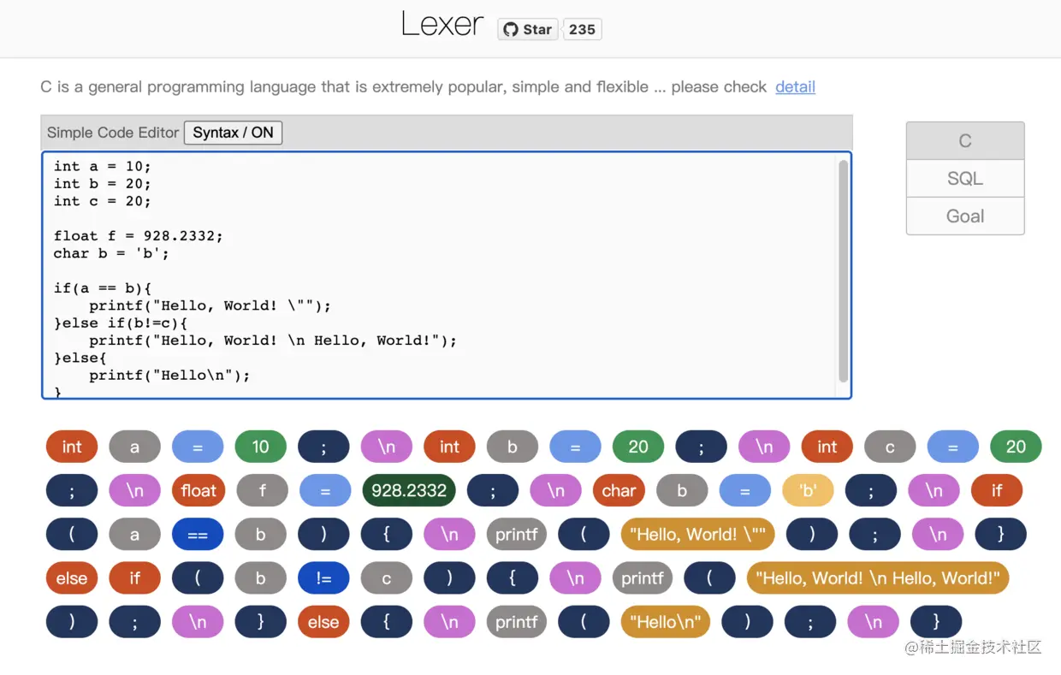
Task: Click the description text about C language
Action: pyautogui.click(x=403, y=86)
